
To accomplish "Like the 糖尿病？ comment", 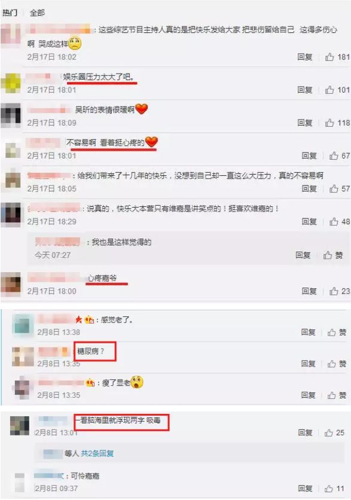I will (x=337, y=364).
